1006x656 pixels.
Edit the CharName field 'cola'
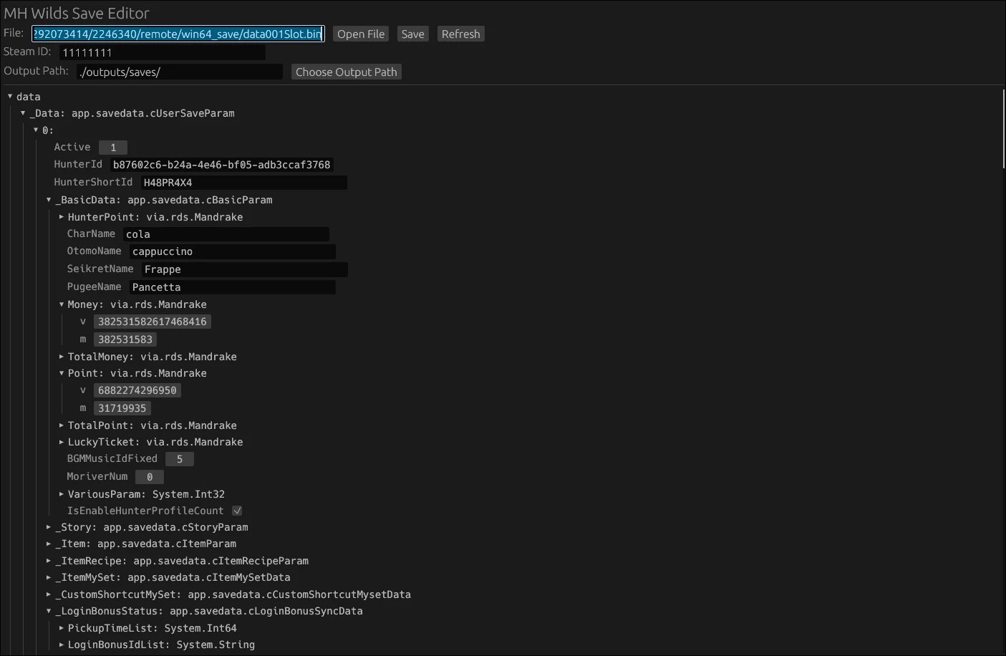point(226,234)
